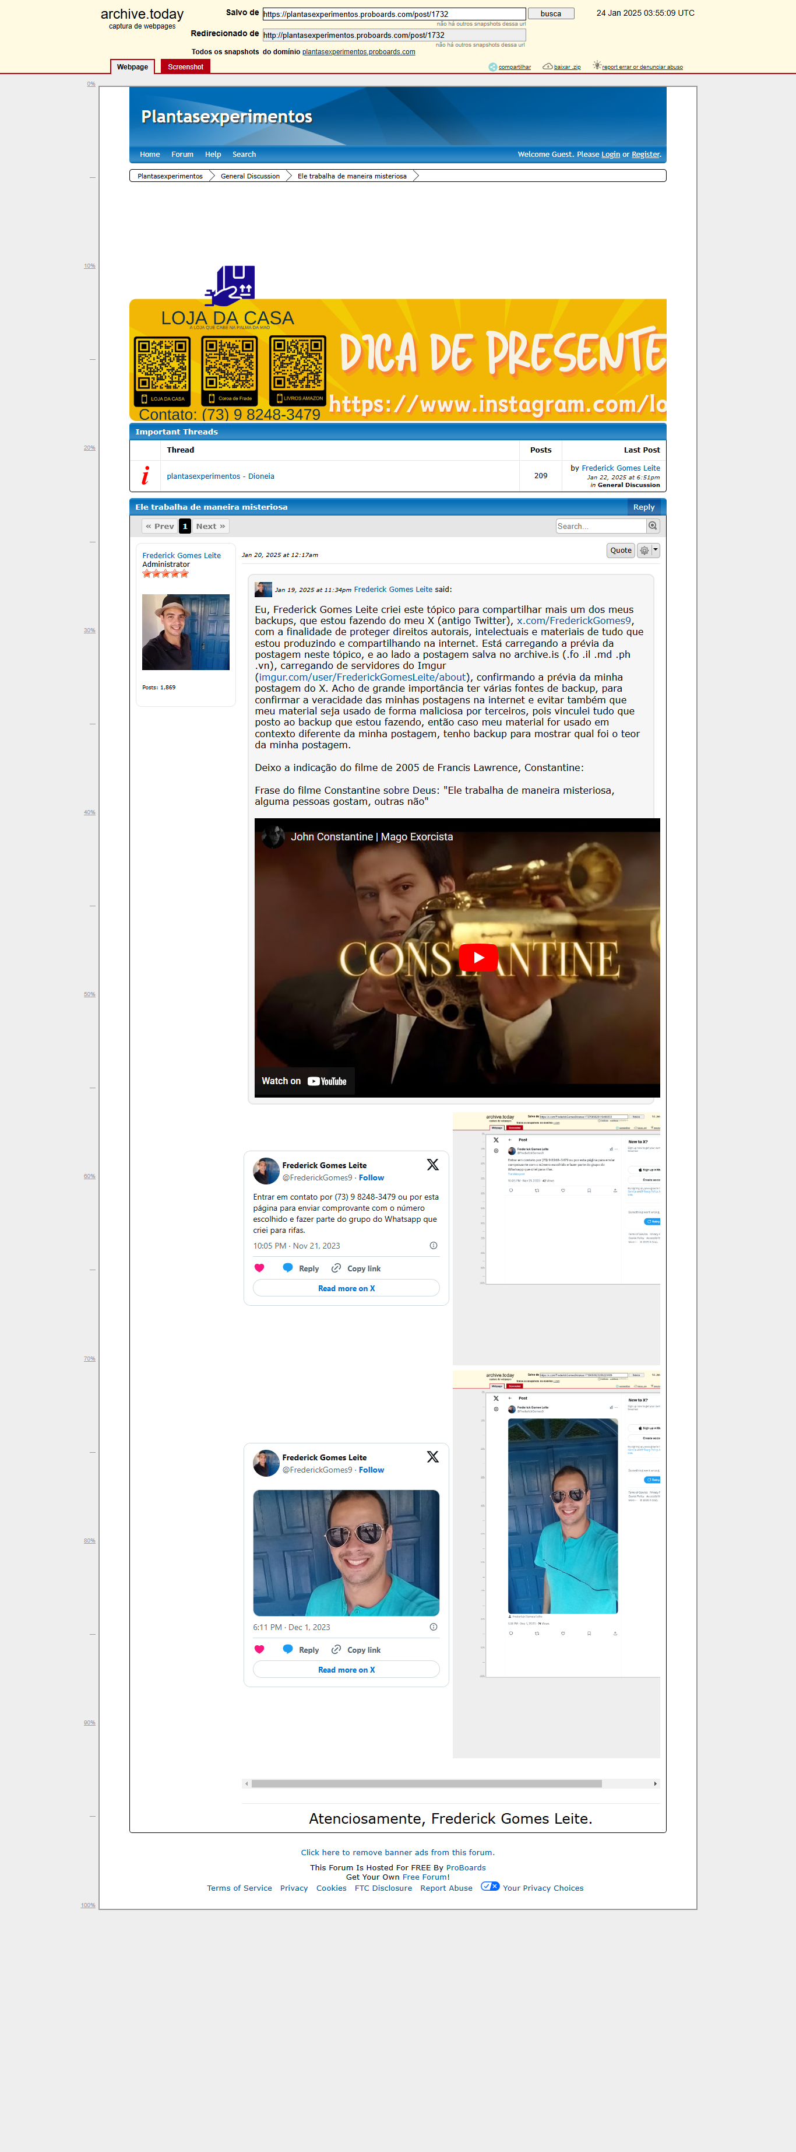Image resolution: width=796 pixels, height=2152 pixels.
Task: Open plantasexperimentos - Dioneia thread
Action: pyautogui.click(x=220, y=476)
